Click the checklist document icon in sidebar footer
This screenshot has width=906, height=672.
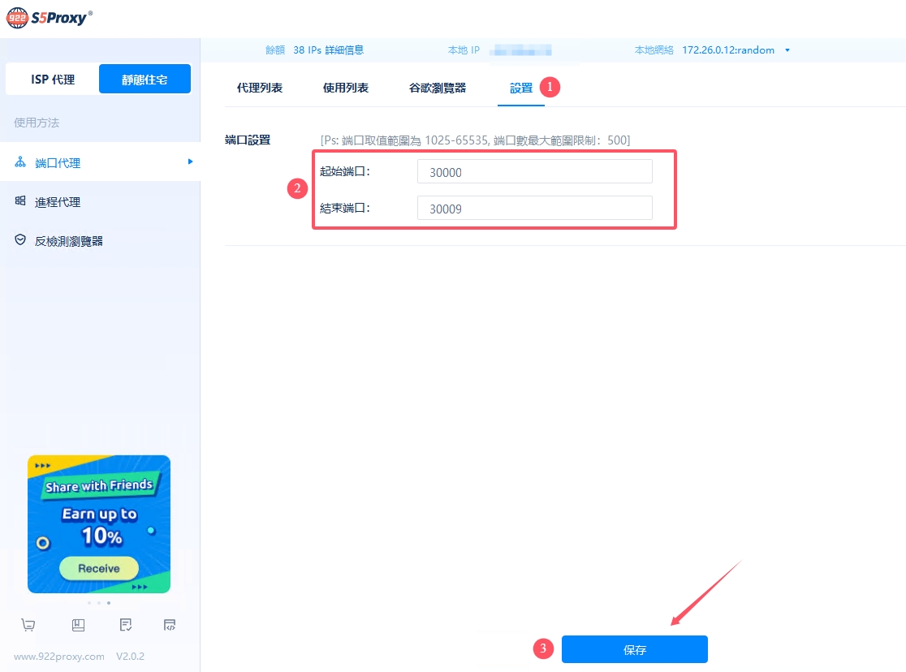coord(126,625)
